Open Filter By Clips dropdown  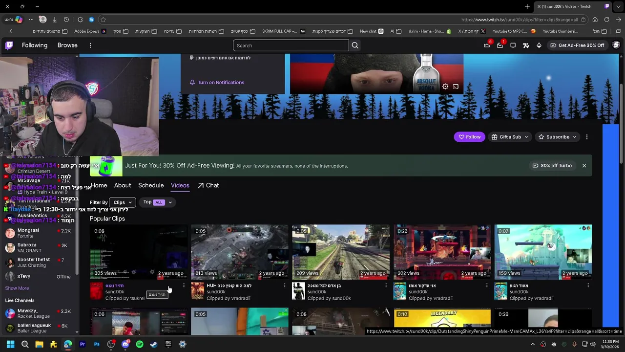click(x=123, y=202)
